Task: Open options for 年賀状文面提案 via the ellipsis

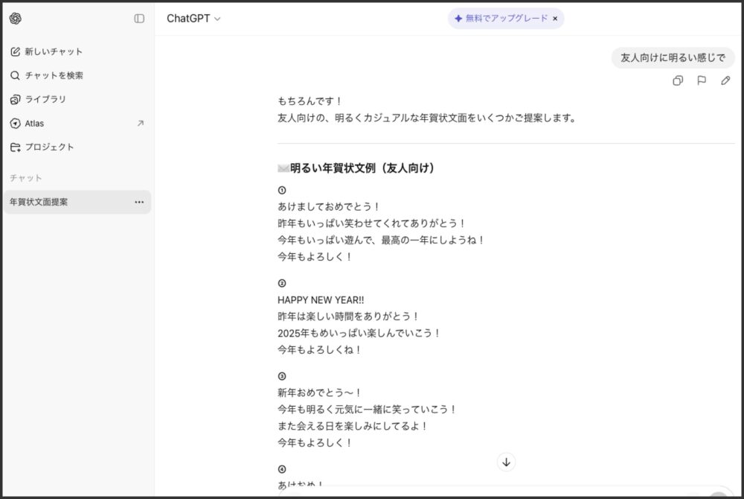Action: (x=138, y=202)
